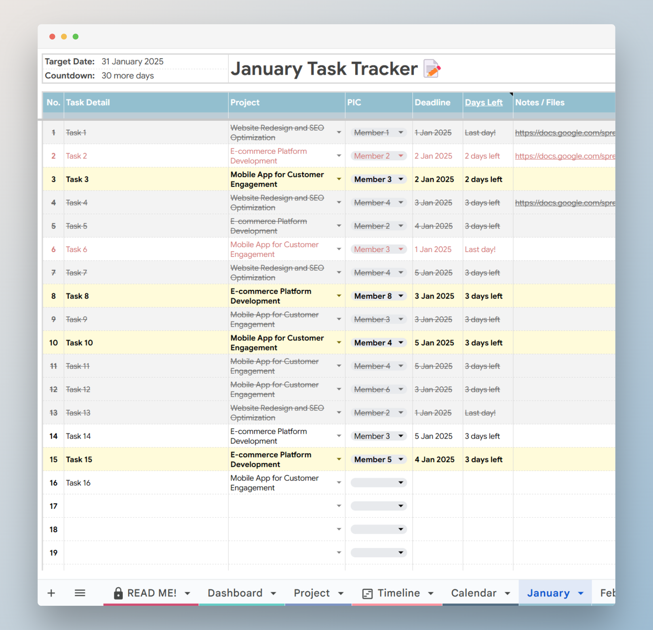This screenshot has width=653, height=630.
Task: Open the Timeline tab dropdown arrow
Action: pyautogui.click(x=431, y=593)
